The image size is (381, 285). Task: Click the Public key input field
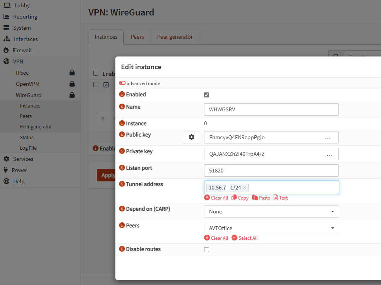pyautogui.click(x=271, y=137)
